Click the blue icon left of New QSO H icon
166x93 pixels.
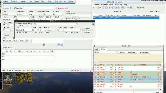(x=59, y=45)
